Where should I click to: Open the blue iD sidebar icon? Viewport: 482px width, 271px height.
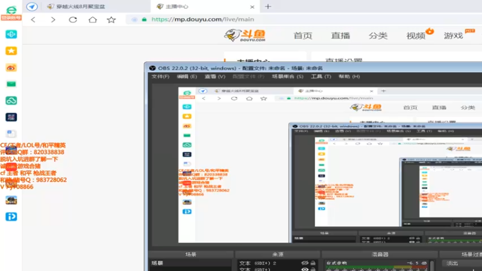coord(11,217)
